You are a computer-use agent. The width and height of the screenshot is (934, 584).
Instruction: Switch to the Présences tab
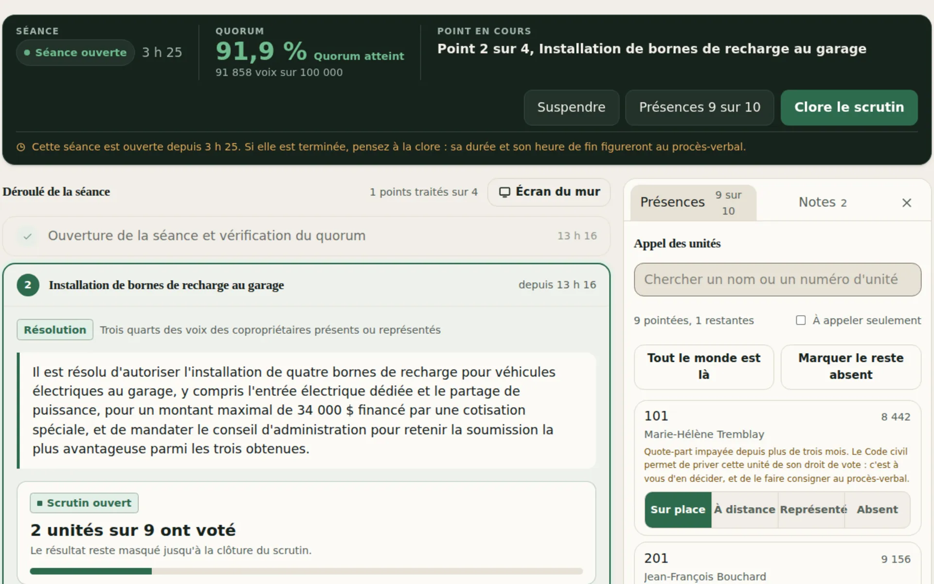coord(693,202)
